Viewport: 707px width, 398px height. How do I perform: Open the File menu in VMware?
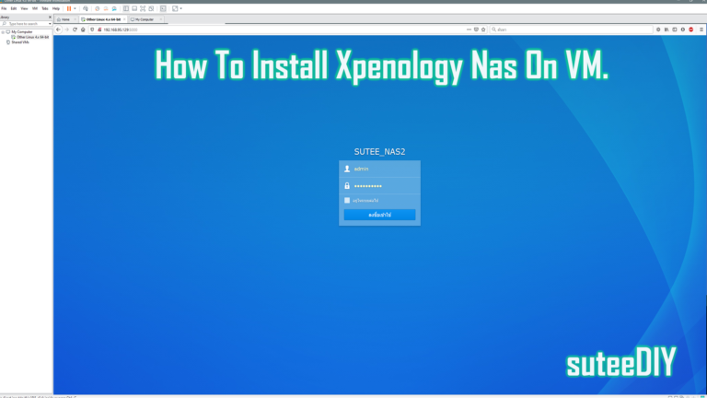[4, 8]
